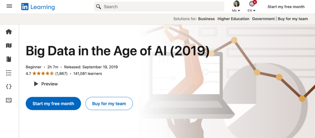Screen dimensions: 315x138
Task: Select the Higher Education link
Action: coord(233,19)
